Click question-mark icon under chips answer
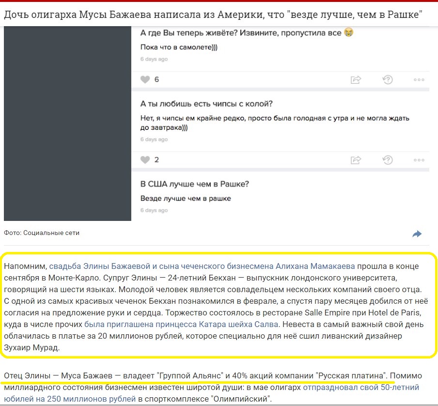Screen dimensions: 438x406 pyautogui.click(x=388, y=160)
